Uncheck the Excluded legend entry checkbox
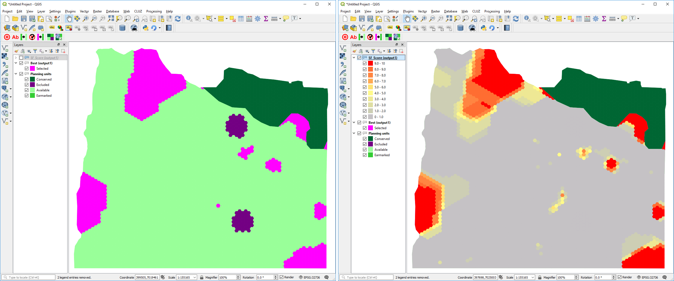Viewport: 674px width, 281px height. click(x=26, y=85)
